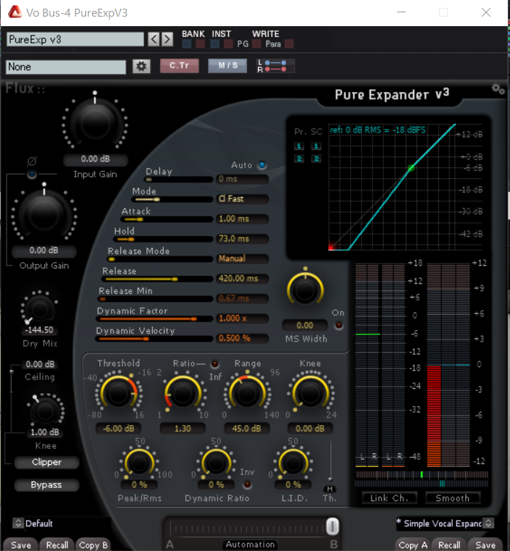
Task: Click Copy B button
Action: 93,544
